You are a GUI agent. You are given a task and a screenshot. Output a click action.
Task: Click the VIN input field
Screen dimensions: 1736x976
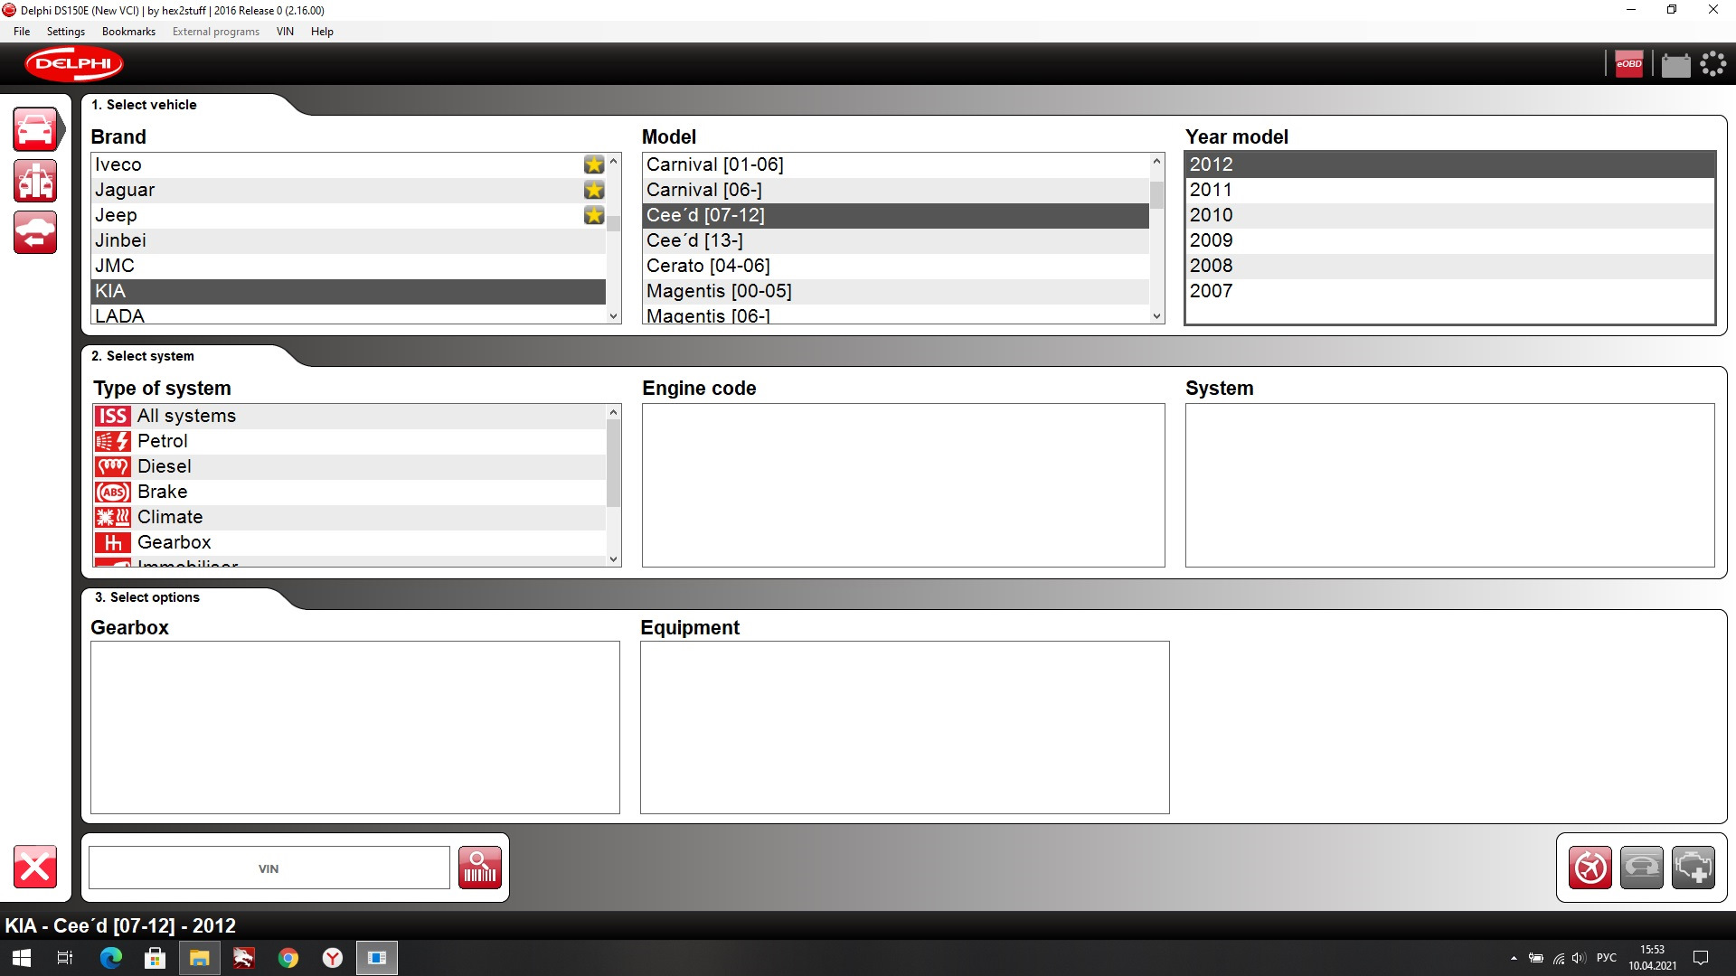click(x=269, y=868)
